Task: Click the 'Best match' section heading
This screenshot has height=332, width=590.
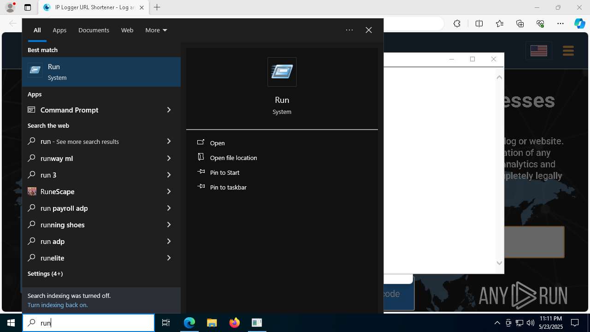Action: click(x=42, y=50)
